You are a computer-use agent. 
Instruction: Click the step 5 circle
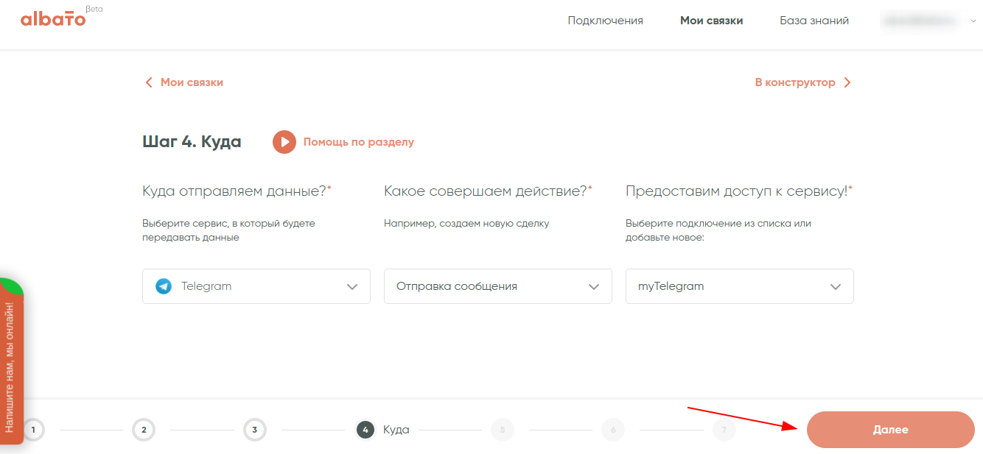[502, 430]
